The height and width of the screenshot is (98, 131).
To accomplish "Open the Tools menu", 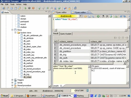I will click(12, 4).
